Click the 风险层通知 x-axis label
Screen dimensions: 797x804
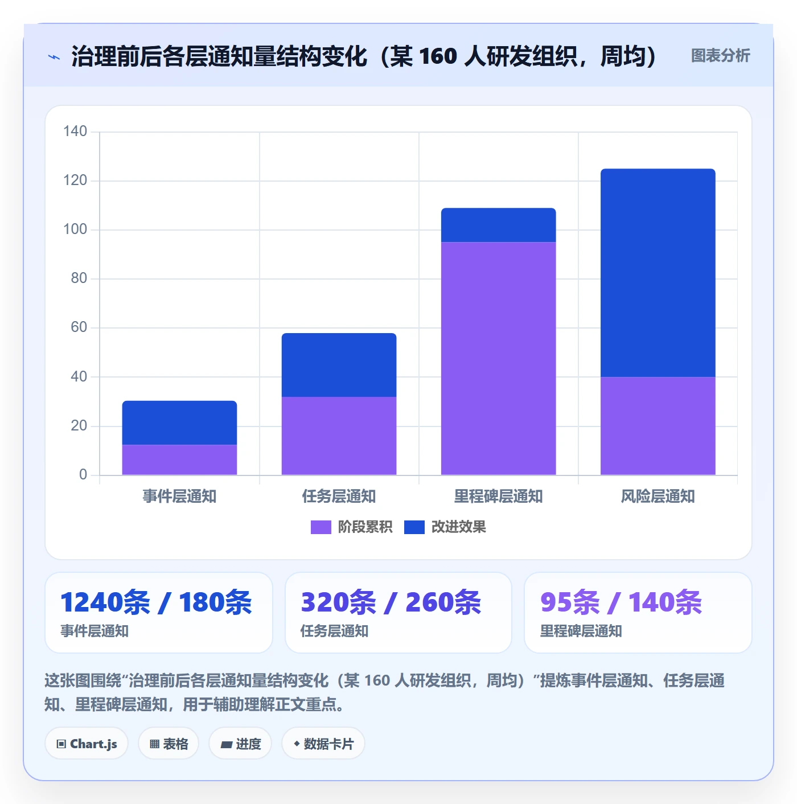click(x=658, y=497)
